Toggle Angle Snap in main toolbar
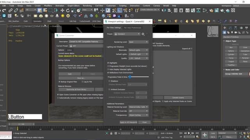The width and height of the screenshot is (250, 140). coord(120,10)
